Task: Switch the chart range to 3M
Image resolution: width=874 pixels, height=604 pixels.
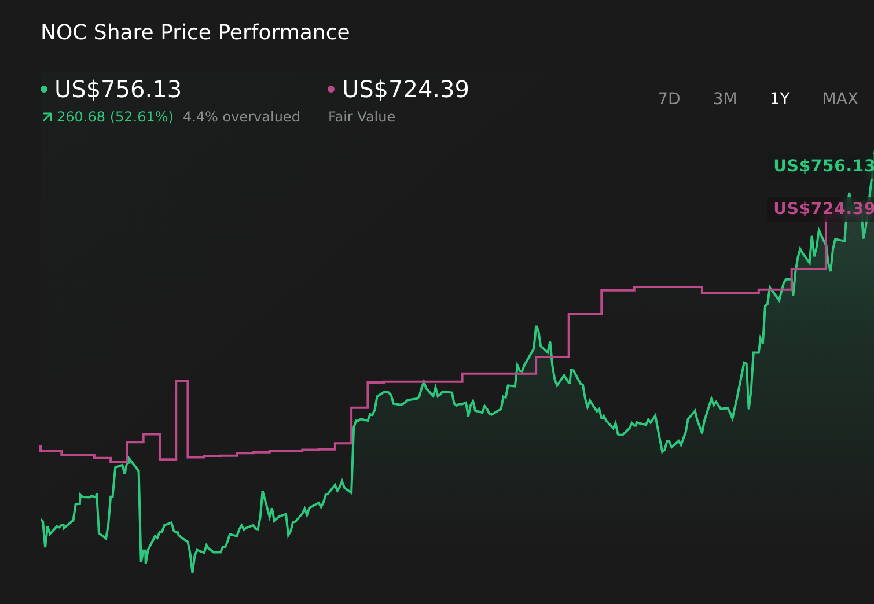Action: (x=725, y=98)
